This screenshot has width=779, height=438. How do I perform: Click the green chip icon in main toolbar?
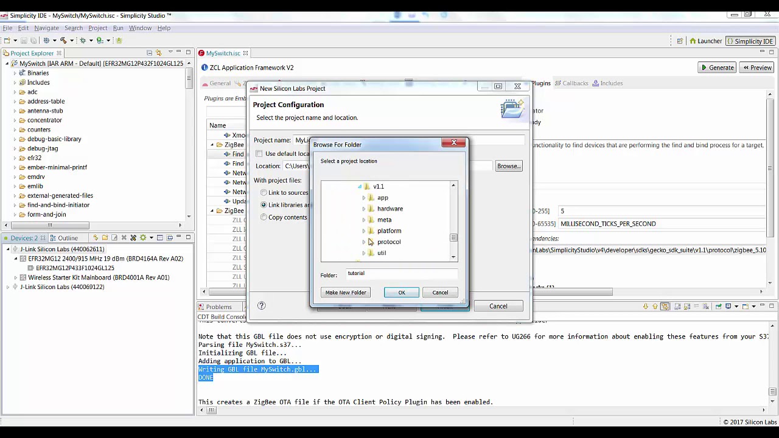(x=119, y=40)
